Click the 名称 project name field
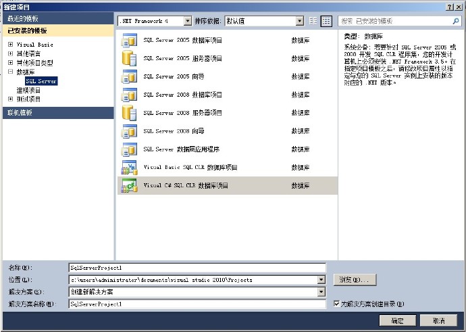The width and height of the screenshot is (466, 332). (197, 268)
